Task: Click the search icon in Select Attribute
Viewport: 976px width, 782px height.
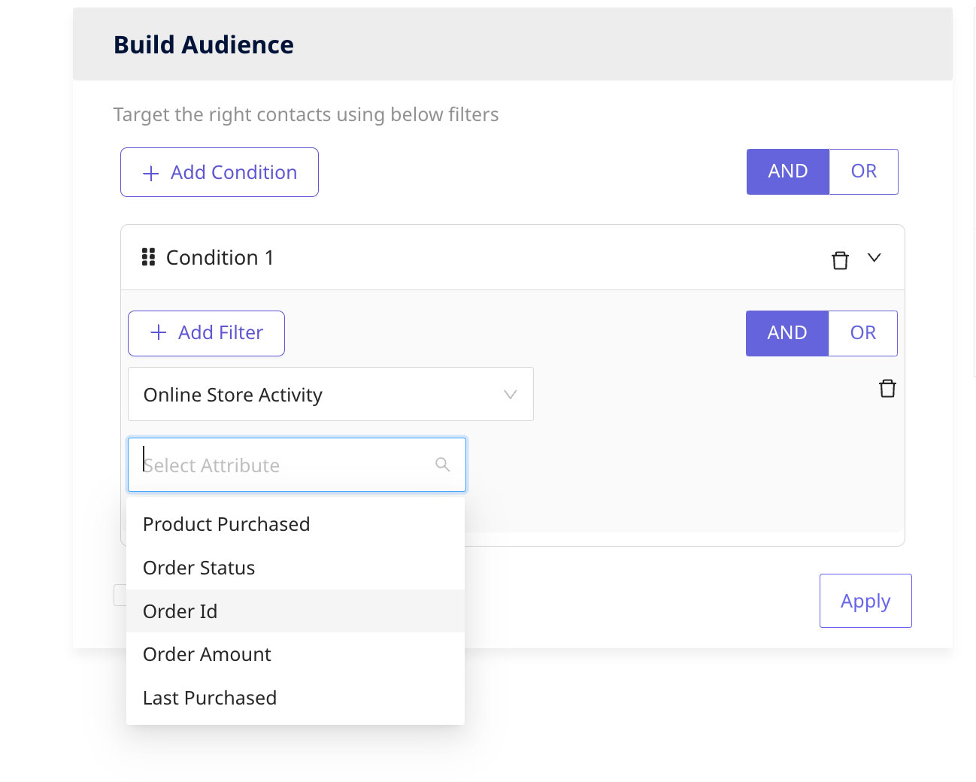Action: (443, 465)
